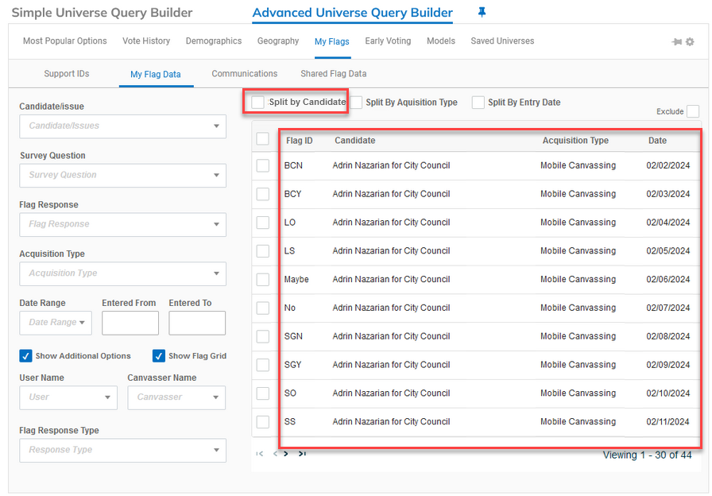Check the SS flag row checkbox
Screen dimensions: 712x496
(x=262, y=421)
